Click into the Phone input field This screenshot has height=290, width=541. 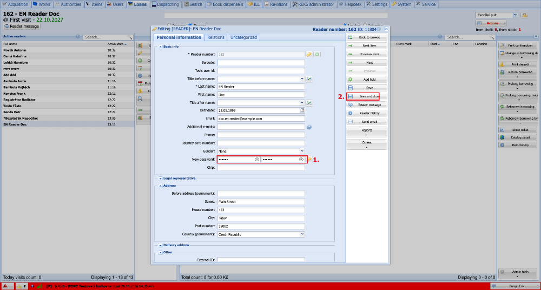tap(261, 135)
